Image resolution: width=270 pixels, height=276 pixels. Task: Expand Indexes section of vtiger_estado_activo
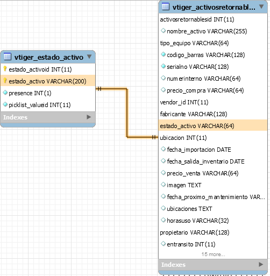click(89, 117)
